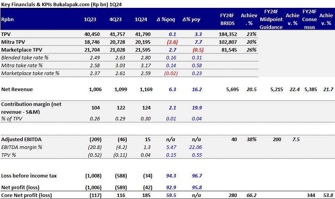Image resolution: width=335 pixels, height=199 pixels.
Task: Click the 'Core Net profit (loss)' label
Action: click(27, 195)
